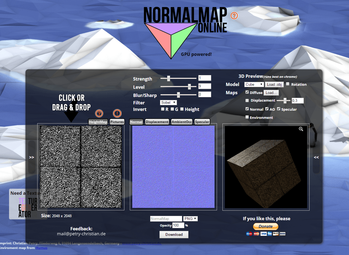The height and width of the screenshot is (255, 349).
Task: Collapse left panel with >> arrow
Action: 32,157
